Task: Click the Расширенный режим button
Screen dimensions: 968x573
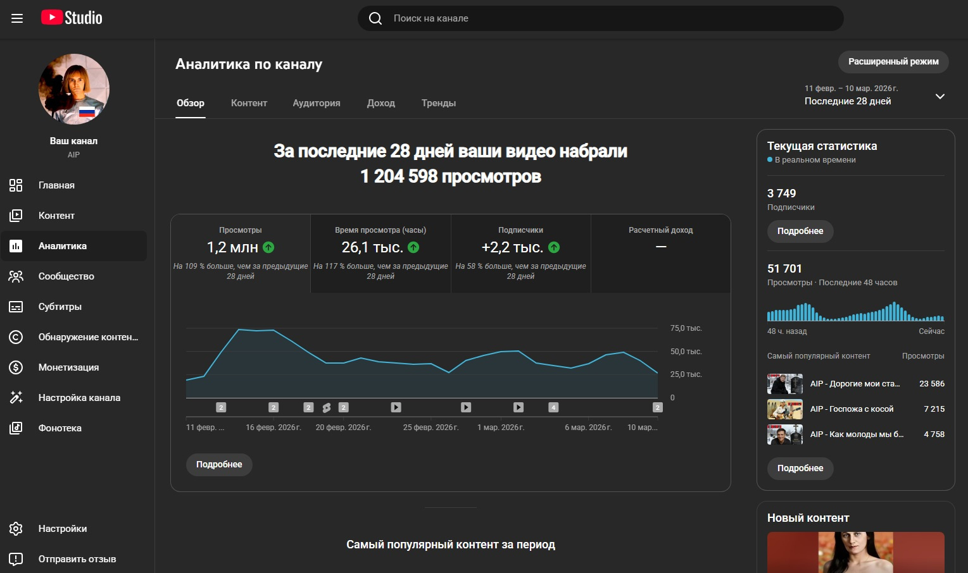Action: 893,62
